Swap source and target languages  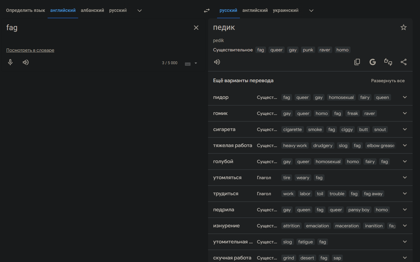[x=207, y=11]
